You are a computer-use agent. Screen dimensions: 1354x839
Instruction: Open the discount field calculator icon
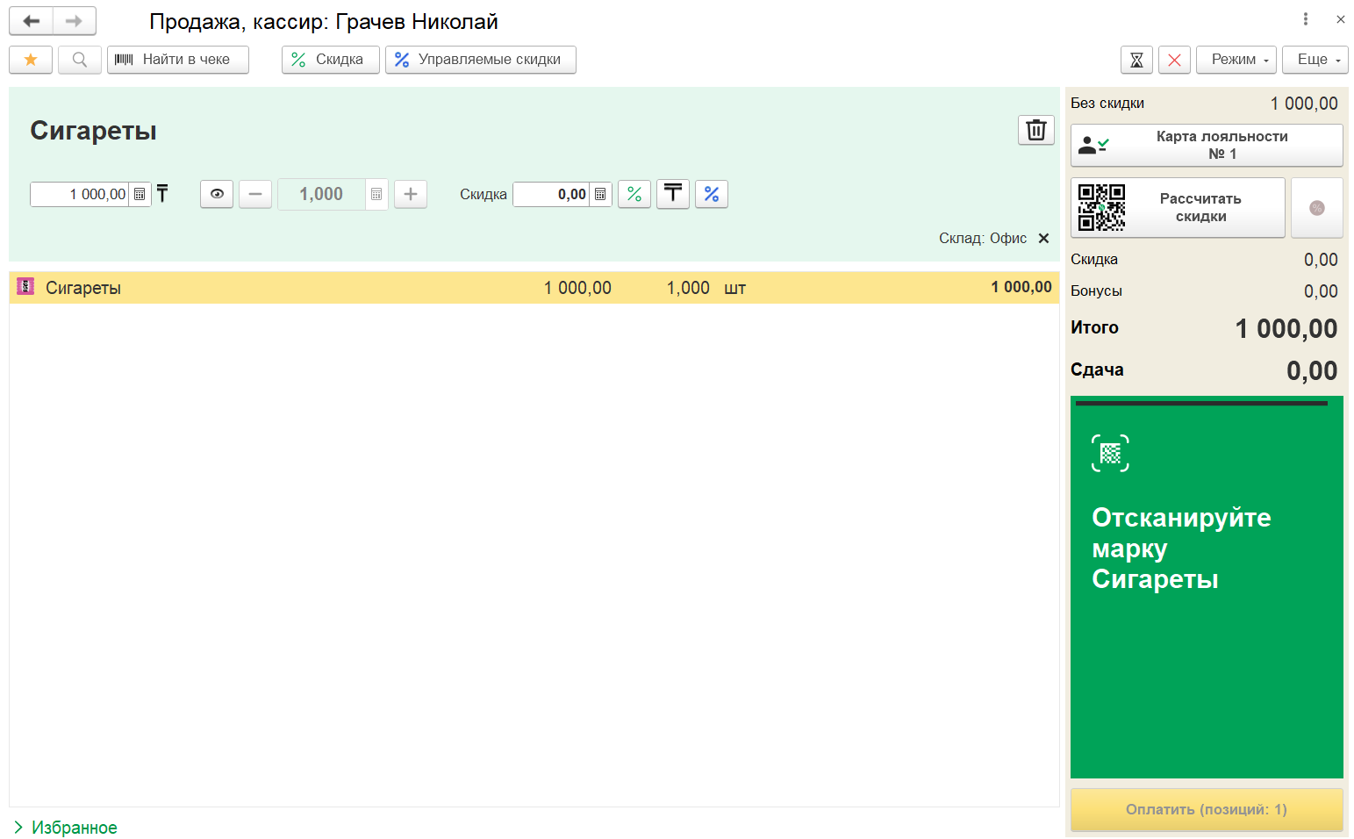pyautogui.click(x=600, y=194)
